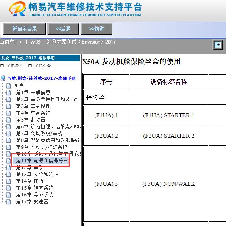This screenshot has height=226, width=226.
Task: Open 第13章 安全和防护
Action: pos(37,174)
